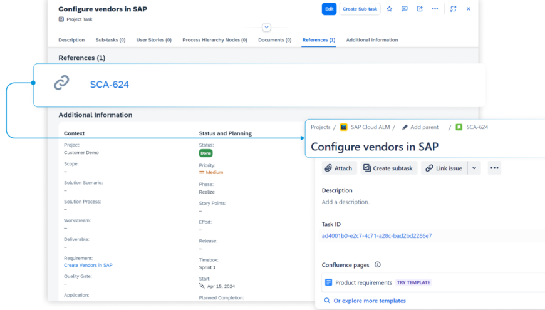This screenshot has height=310, width=545.
Task: Click the share icon in header
Action: coord(420,9)
